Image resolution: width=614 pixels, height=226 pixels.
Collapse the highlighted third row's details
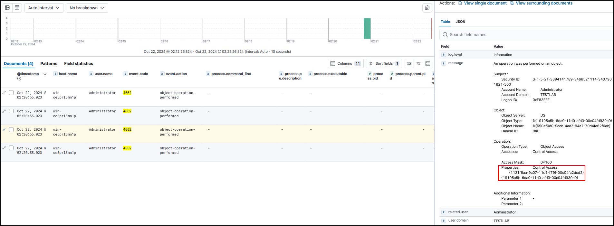click(4, 129)
